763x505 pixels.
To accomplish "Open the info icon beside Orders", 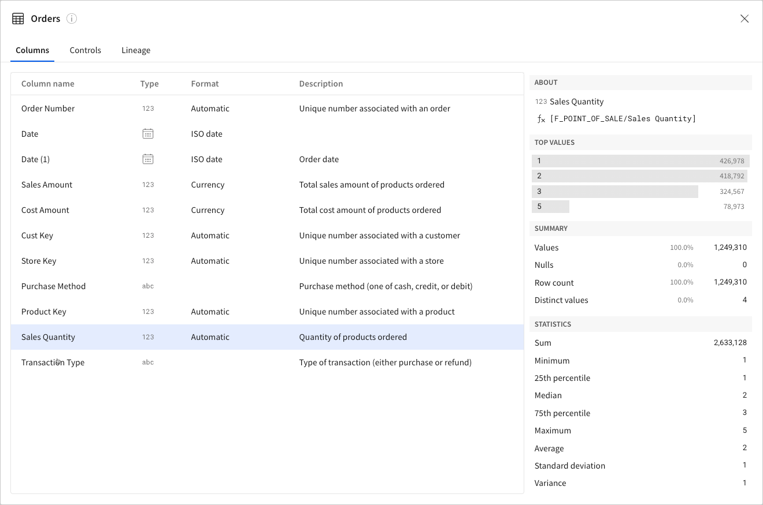I will click(x=72, y=18).
